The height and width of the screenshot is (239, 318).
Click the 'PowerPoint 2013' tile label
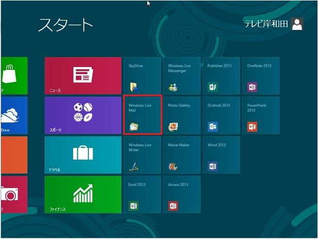257,108
